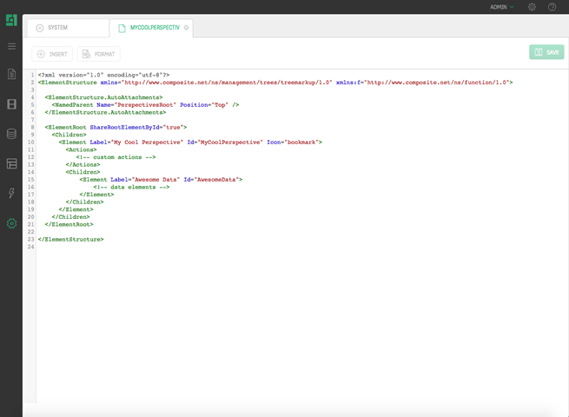Click the "My Cool Perspective" label value
Screen dimensions: 569x417
click(x=145, y=142)
